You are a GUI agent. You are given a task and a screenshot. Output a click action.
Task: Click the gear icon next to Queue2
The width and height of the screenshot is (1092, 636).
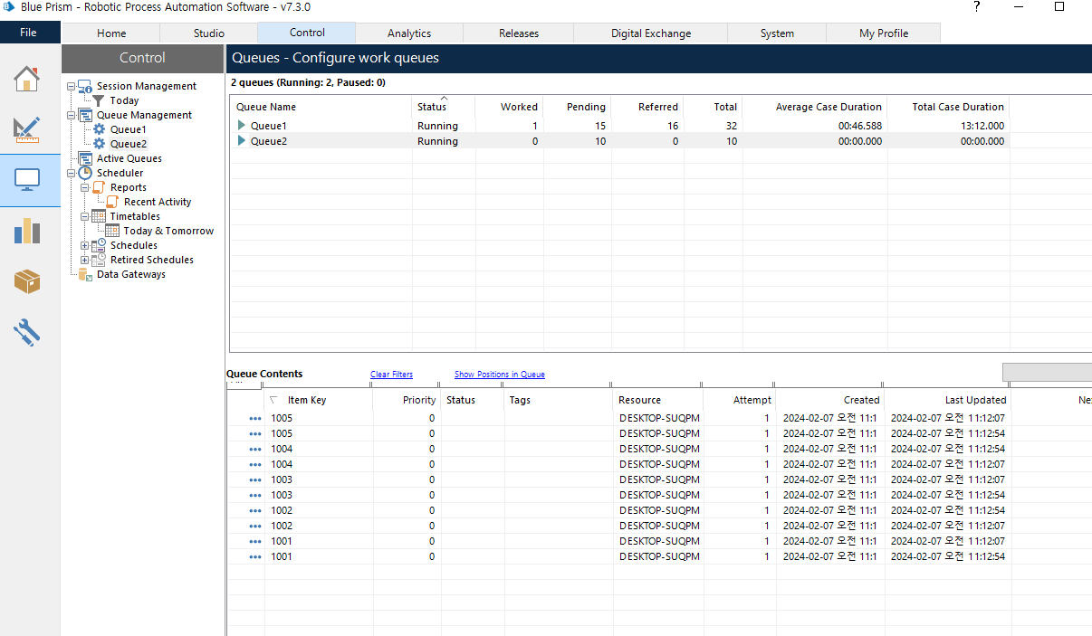point(100,144)
